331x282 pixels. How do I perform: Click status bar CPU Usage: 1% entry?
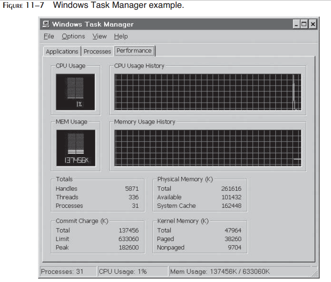coord(132,272)
